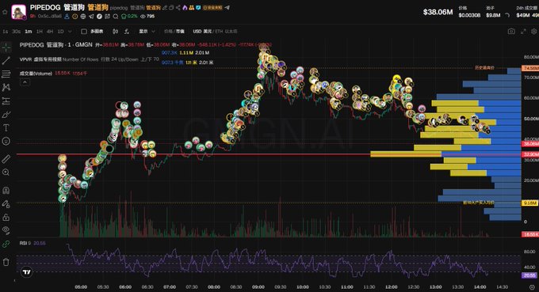Open the token website globe icon
The image size is (539, 292).
tap(83, 16)
